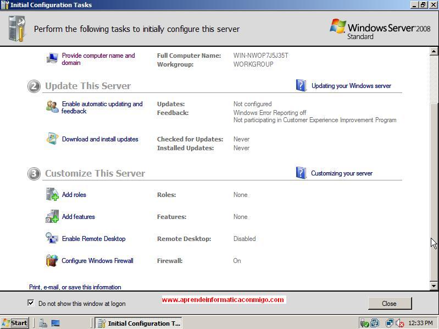
Task: Click the Close button
Action: [x=390, y=303]
